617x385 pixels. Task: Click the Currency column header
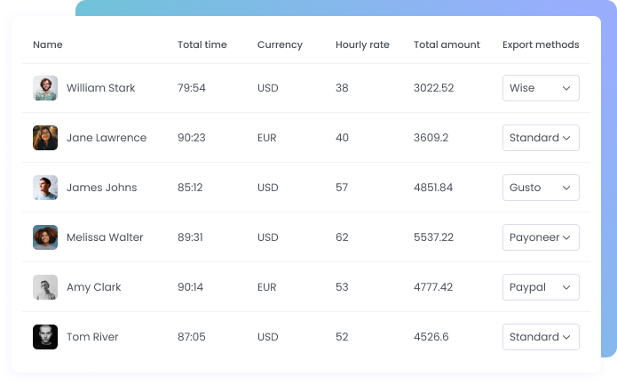point(280,44)
